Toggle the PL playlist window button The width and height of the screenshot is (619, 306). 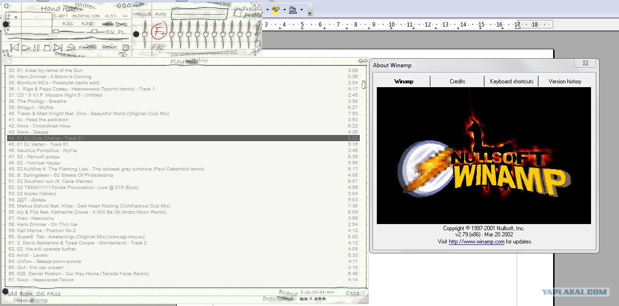point(122,32)
